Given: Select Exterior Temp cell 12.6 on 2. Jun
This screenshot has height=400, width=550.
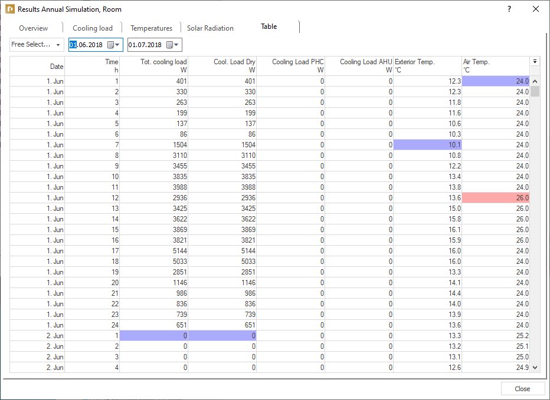Looking at the screenshot, I should click(x=427, y=368).
